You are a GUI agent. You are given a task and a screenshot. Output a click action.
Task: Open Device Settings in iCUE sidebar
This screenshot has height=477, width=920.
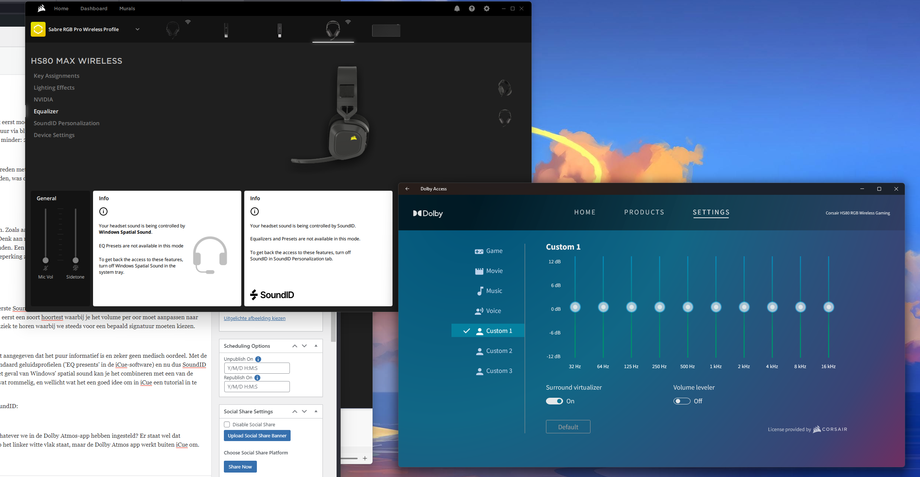pyautogui.click(x=54, y=135)
